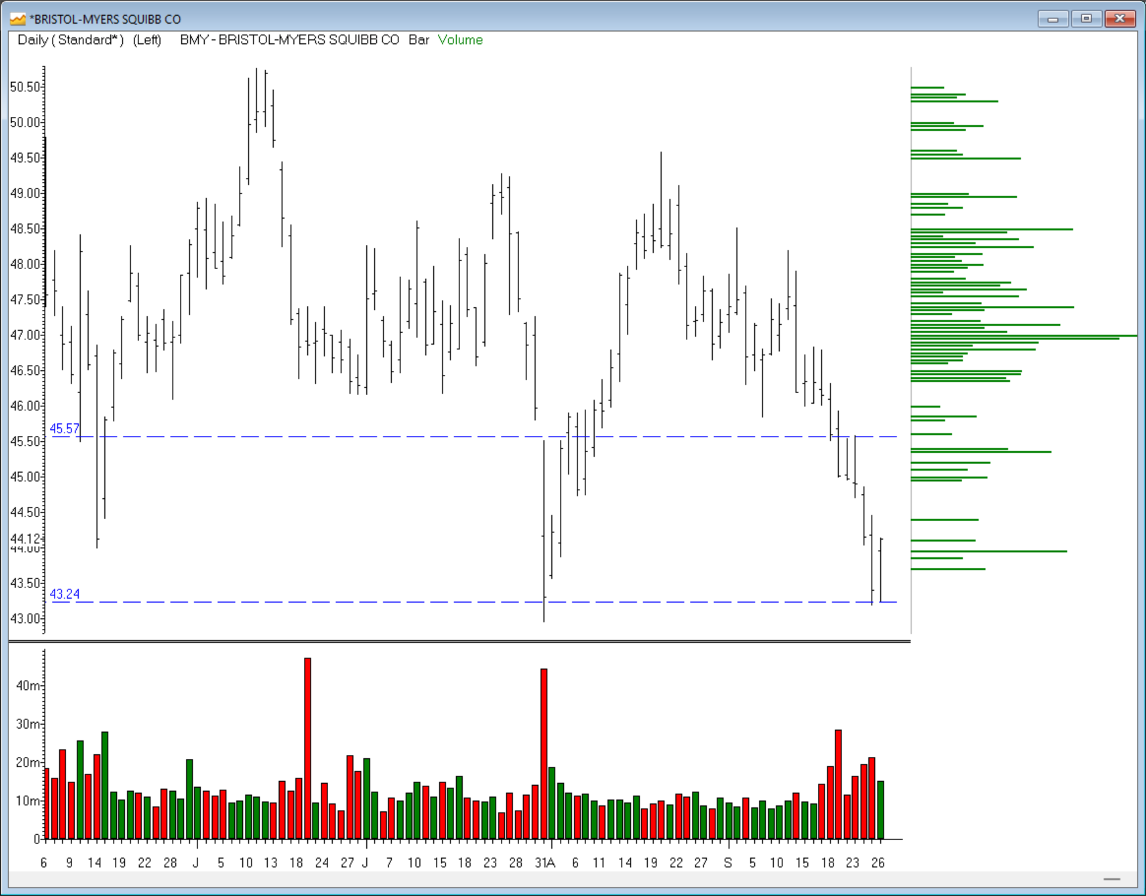Close the Bristol-Myers Squibb chart window
Viewport: 1146px width, 896px height.
tap(1120, 18)
